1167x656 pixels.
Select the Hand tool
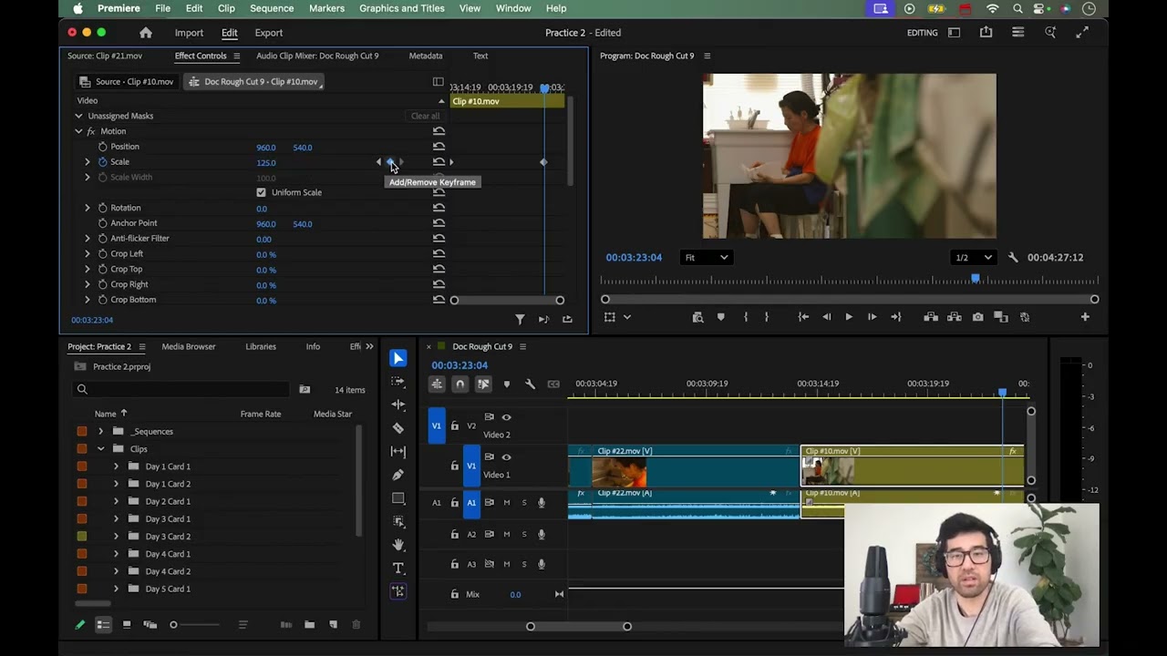click(398, 545)
